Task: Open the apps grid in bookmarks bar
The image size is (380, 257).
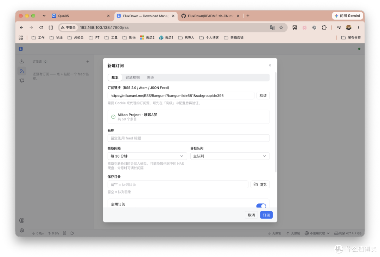Action: (21, 38)
